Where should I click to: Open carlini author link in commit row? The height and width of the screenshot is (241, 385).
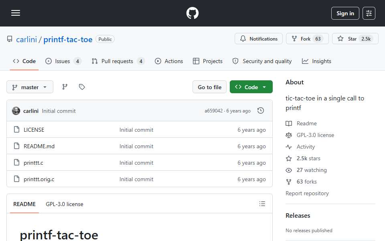point(31,111)
